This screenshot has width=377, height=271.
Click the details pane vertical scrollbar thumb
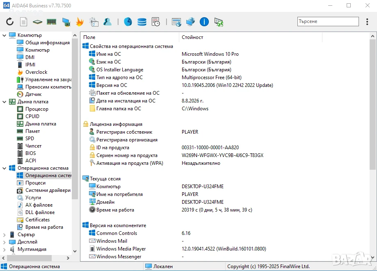click(x=372, y=105)
